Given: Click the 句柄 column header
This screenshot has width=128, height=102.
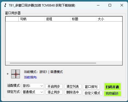Looking at the screenshot, I should coord(31,19).
